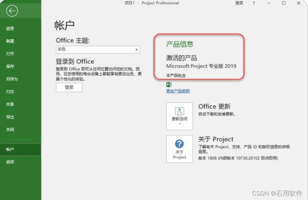Click the 帐户 page title
Image resolution: width=308 pixels, height=200 pixels.
point(64,25)
